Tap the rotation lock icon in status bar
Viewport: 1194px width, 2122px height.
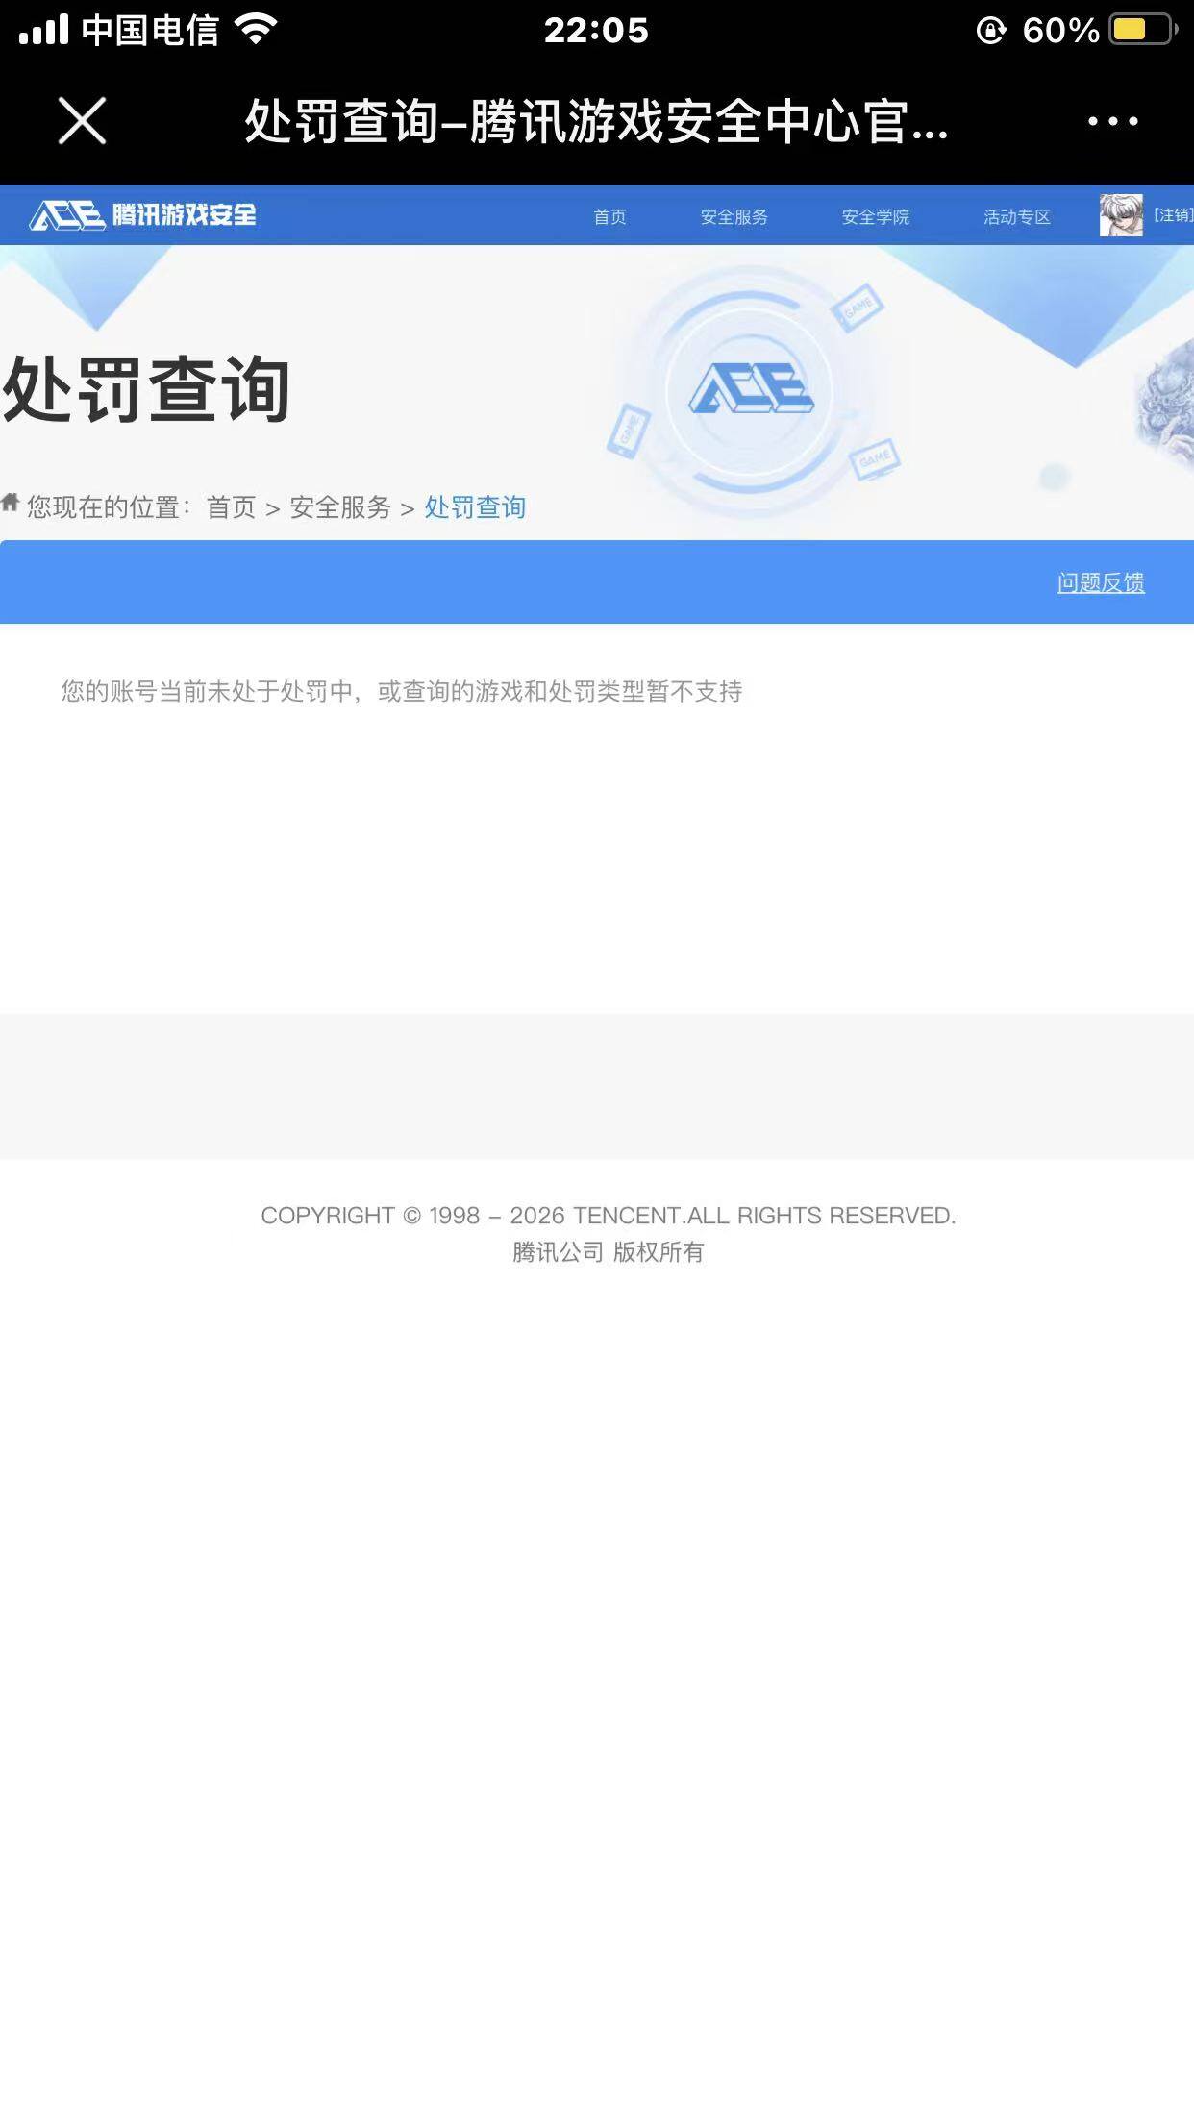[x=991, y=31]
